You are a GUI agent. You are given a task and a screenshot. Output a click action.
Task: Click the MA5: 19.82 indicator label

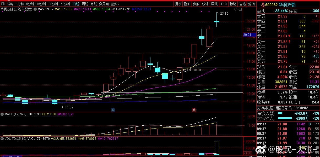click(46, 9)
